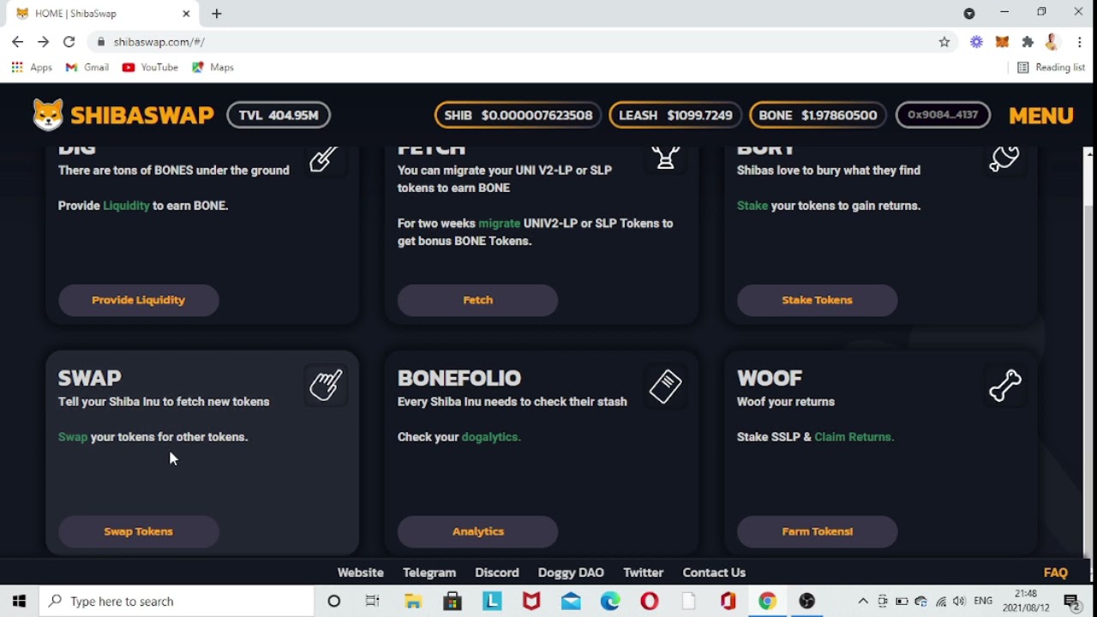Click the hand icon in the SWAP card
The height and width of the screenshot is (617, 1097).
326,385
